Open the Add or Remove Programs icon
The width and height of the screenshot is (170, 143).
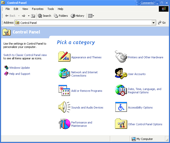64,90
